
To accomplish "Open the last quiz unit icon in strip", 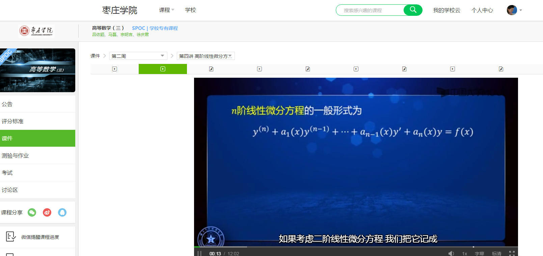I will [501, 69].
